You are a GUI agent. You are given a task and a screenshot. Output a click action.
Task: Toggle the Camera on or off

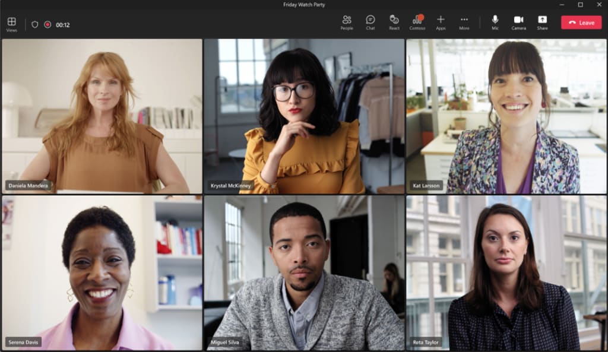point(518,23)
